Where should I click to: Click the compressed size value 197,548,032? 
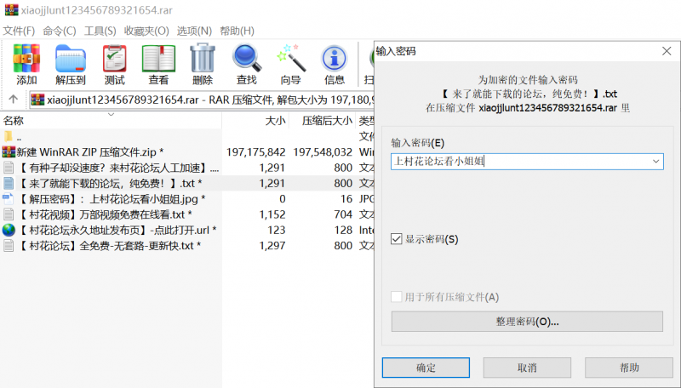(x=323, y=152)
